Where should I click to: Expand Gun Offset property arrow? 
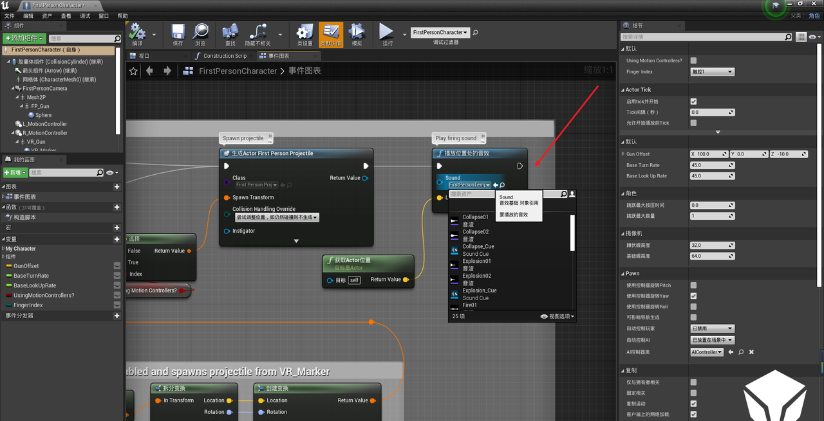coord(623,154)
